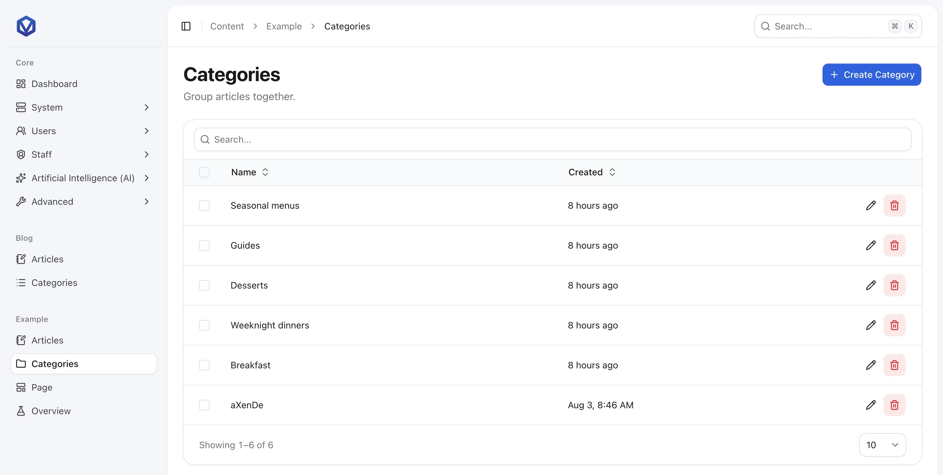Delete the Weeknight dinners category

894,325
